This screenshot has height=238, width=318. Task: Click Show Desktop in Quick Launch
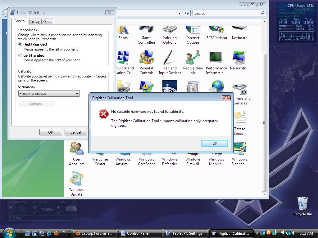click(28, 233)
